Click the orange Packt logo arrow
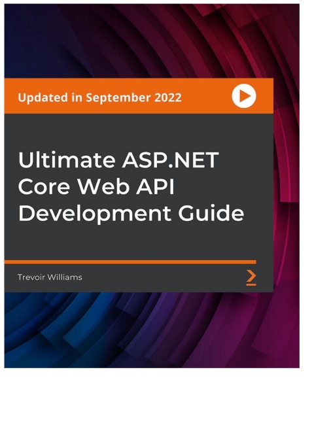Viewport: 314px width, 444px height. (x=251, y=277)
